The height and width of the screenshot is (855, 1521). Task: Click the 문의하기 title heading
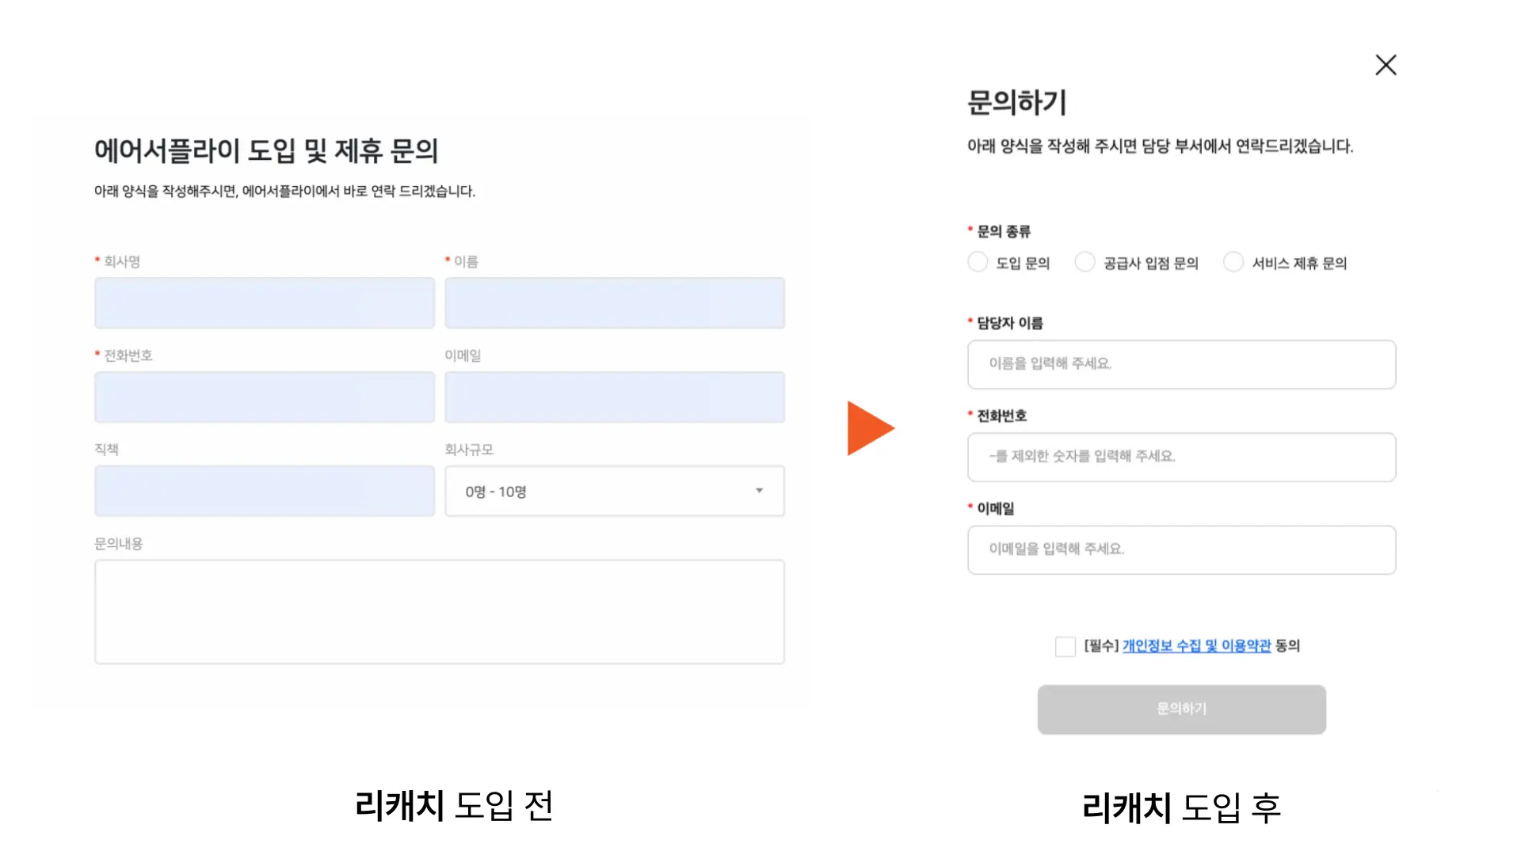[1017, 103]
